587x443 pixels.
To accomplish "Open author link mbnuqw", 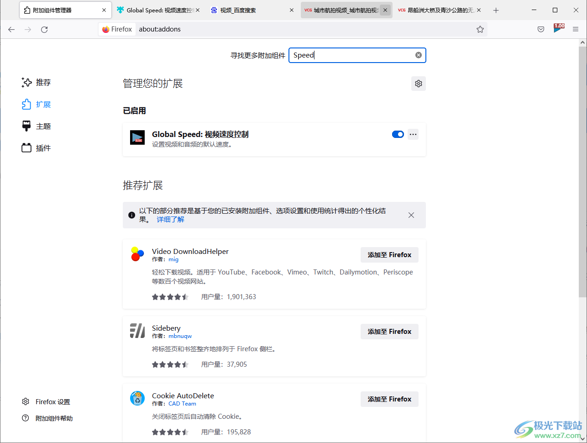I will coord(180,336).
